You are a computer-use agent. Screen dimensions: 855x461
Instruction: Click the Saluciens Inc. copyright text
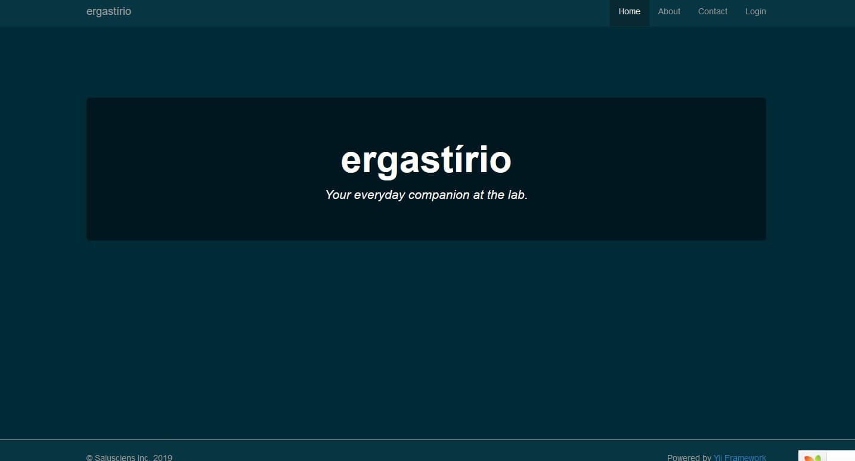pos(129,457)
